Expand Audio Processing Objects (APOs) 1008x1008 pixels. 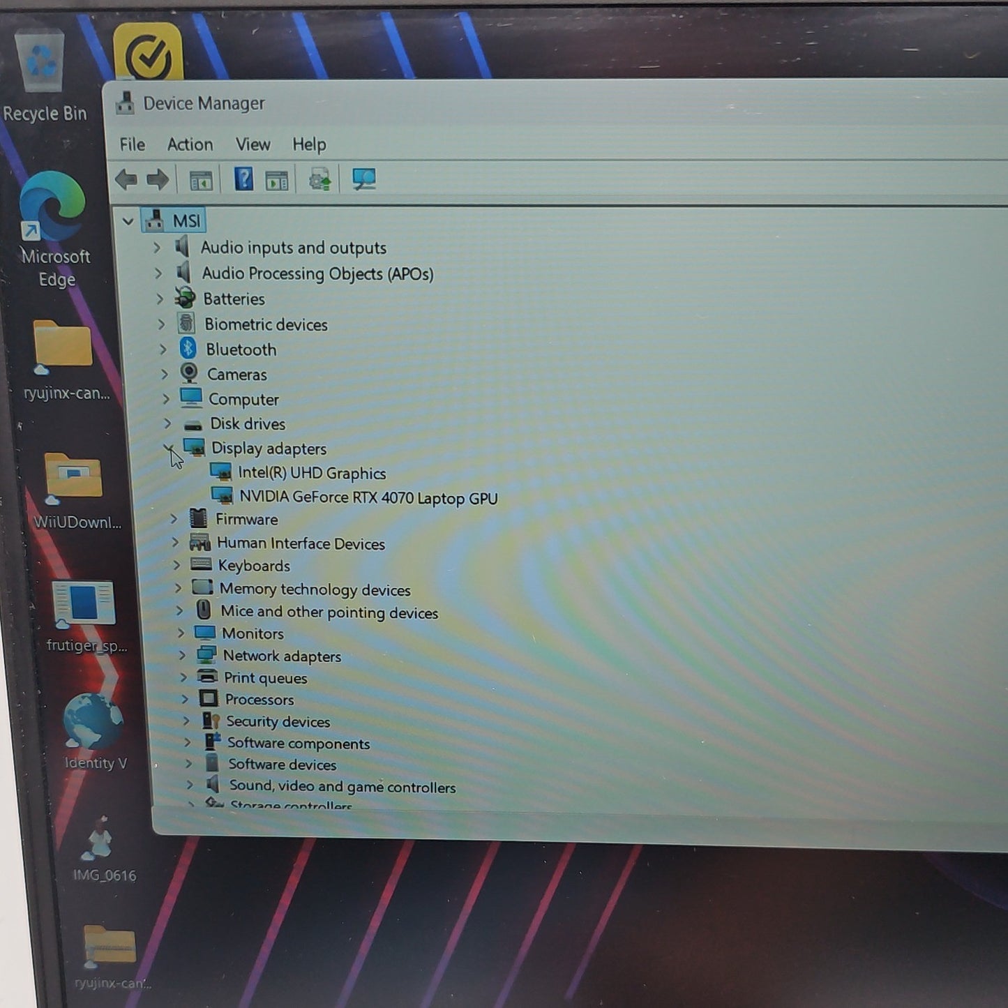point(158,273)
